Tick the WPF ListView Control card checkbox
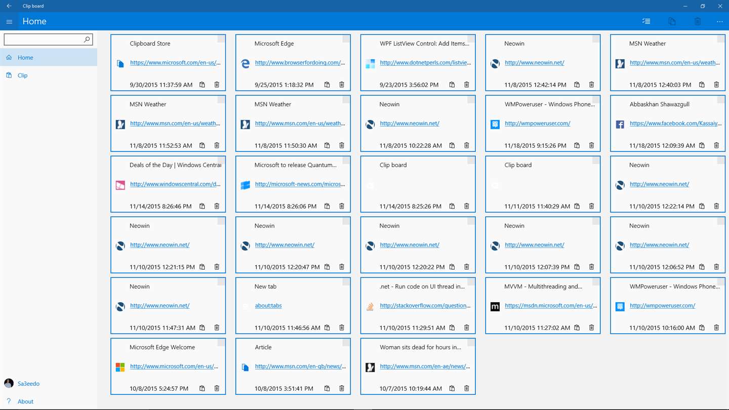 point(471,38)
